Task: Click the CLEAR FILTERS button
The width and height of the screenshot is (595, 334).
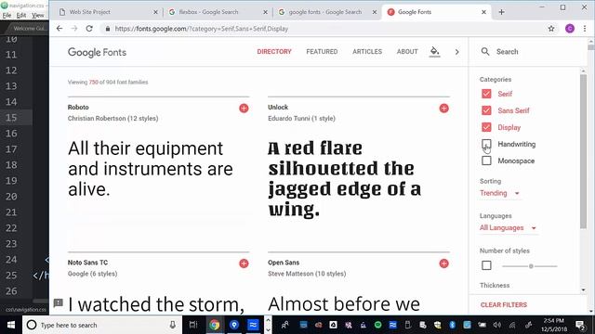Action: pyautogui.click(x=504, y=305)
